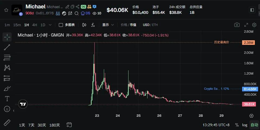This screenshot has height=130, width=260.
Task: Switch to 价格 price mode
Action: (124, 25)
